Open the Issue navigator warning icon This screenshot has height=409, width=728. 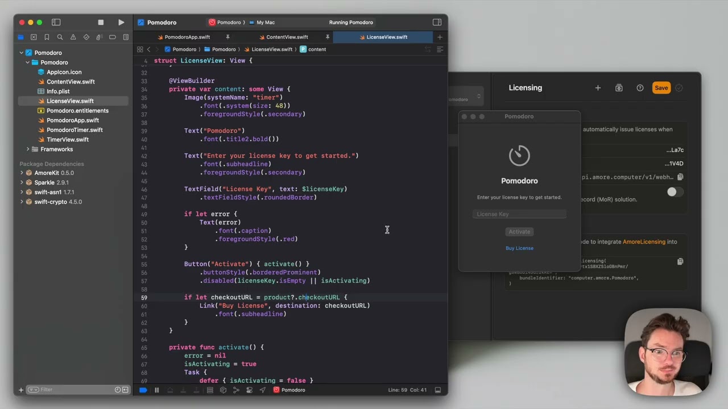click(x=73, y=37)
